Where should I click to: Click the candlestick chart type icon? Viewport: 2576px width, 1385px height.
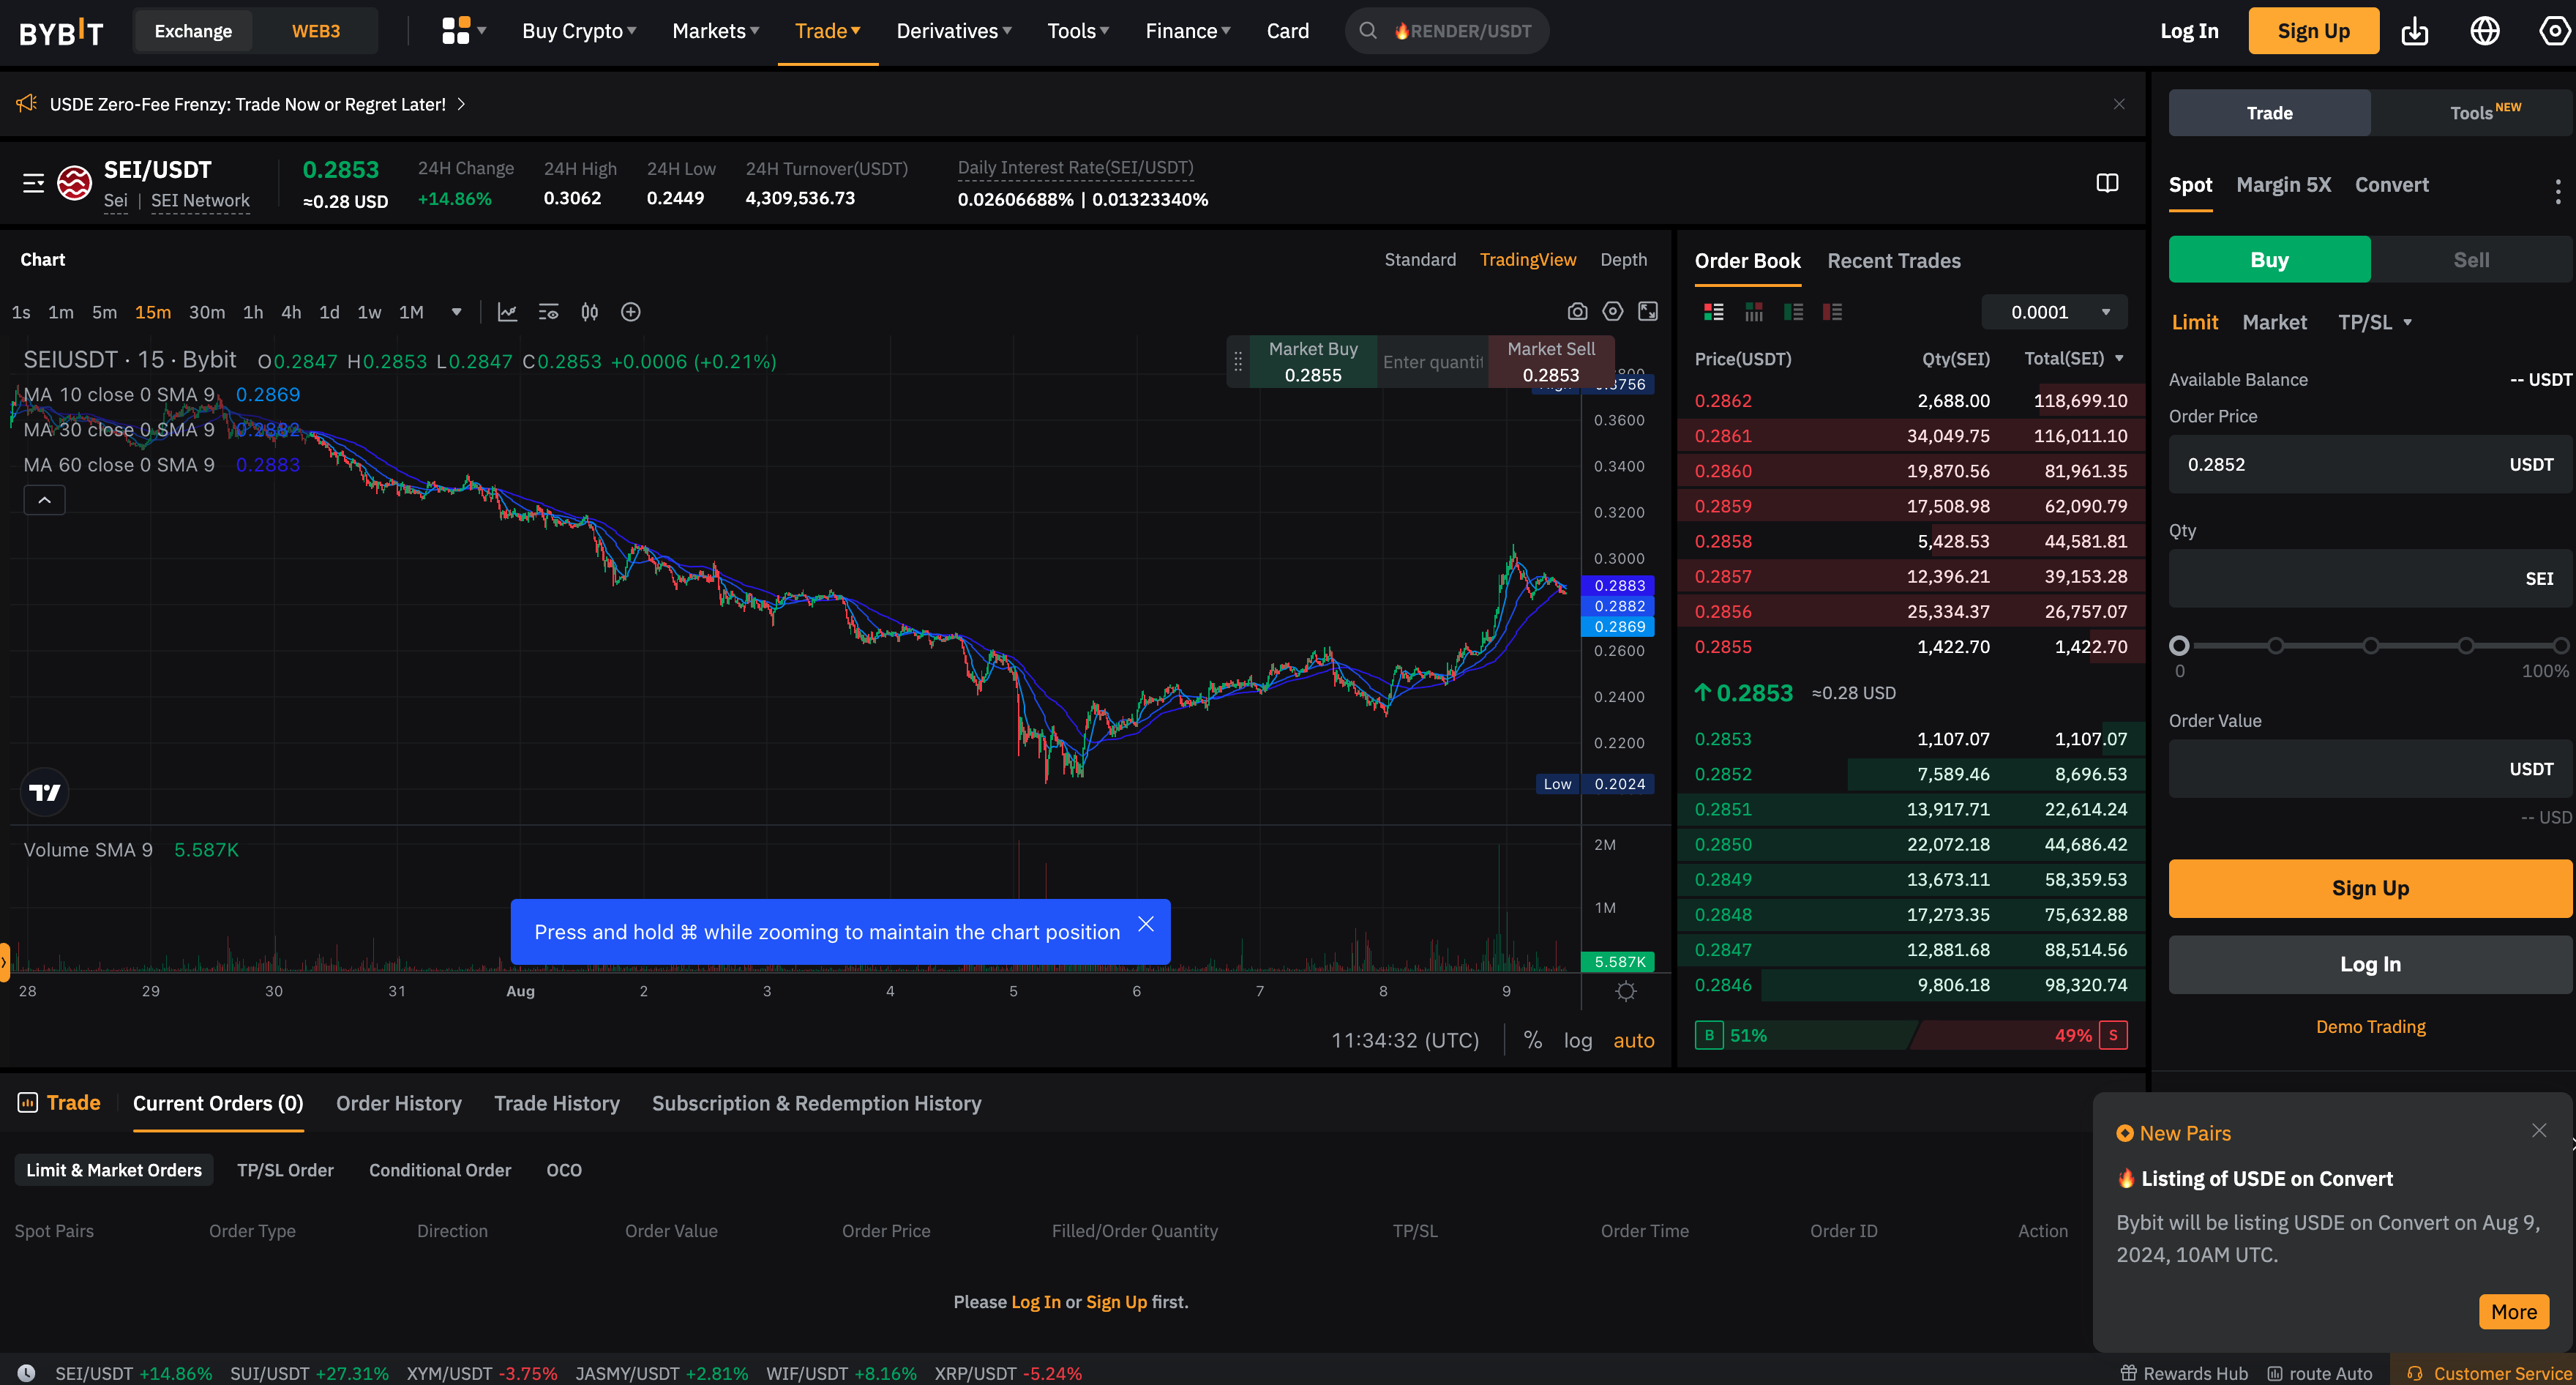590,312
